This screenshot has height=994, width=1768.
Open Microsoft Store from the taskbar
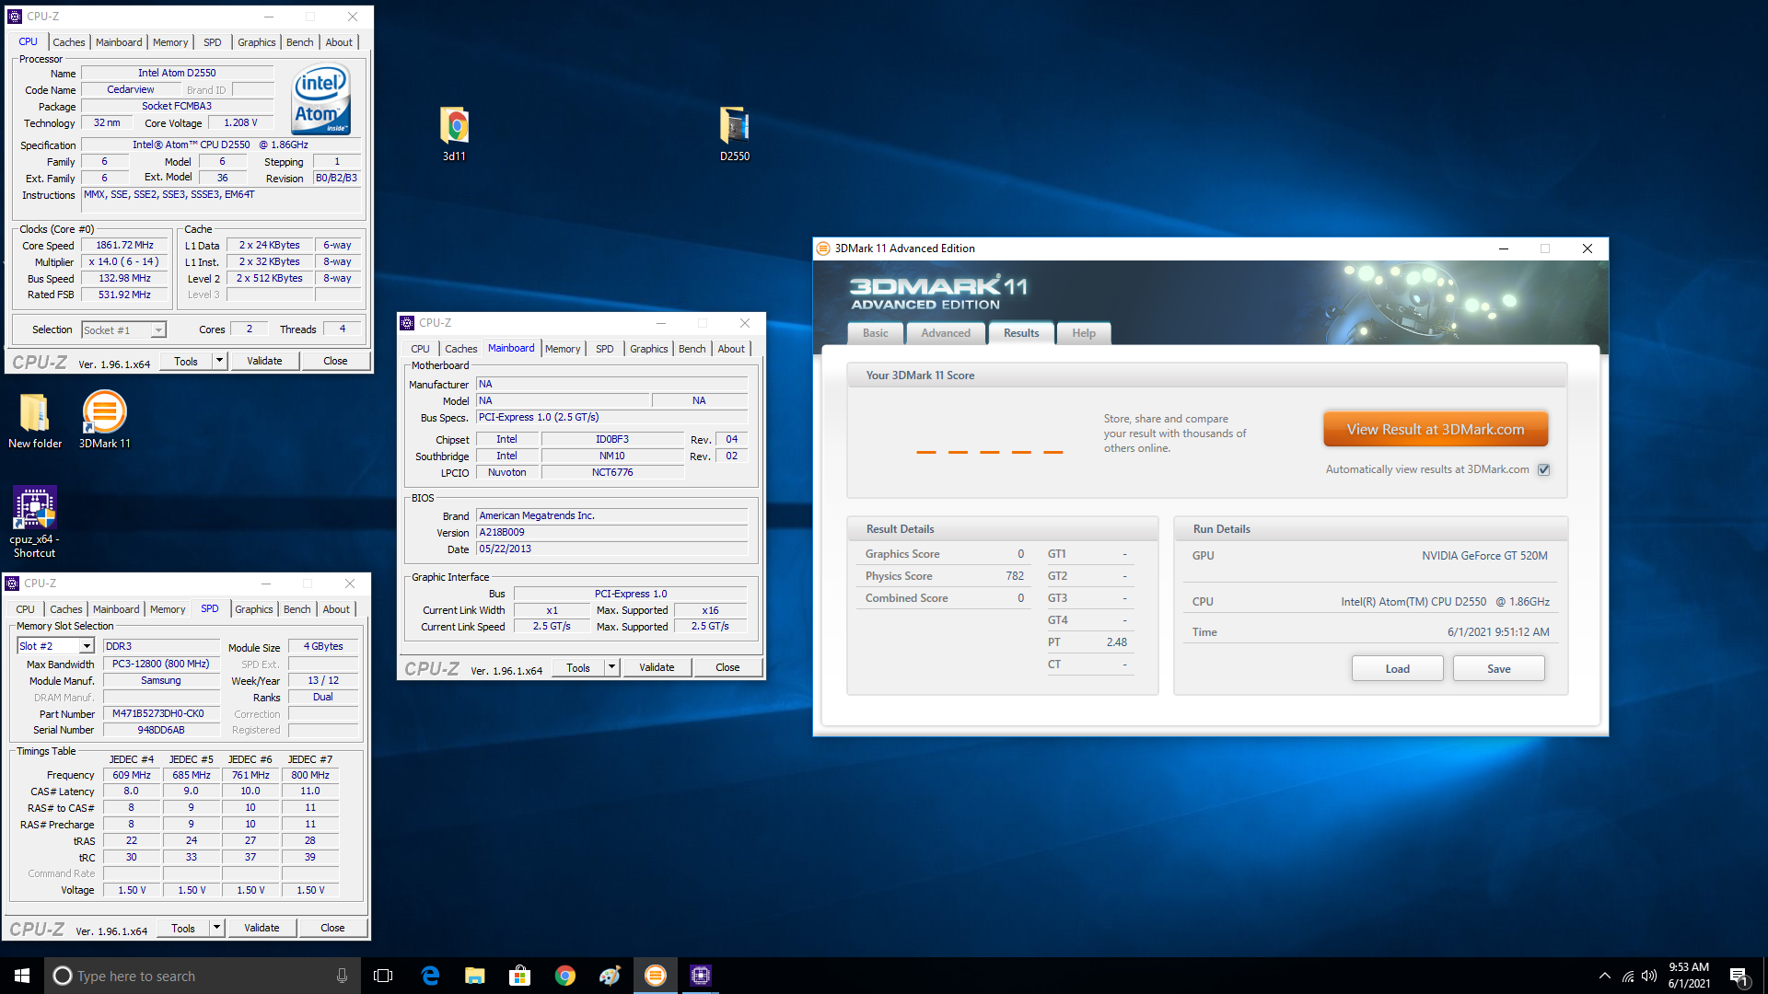click(519, 976)
